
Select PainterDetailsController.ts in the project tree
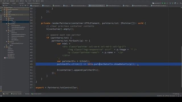click(x=18, y=27)
